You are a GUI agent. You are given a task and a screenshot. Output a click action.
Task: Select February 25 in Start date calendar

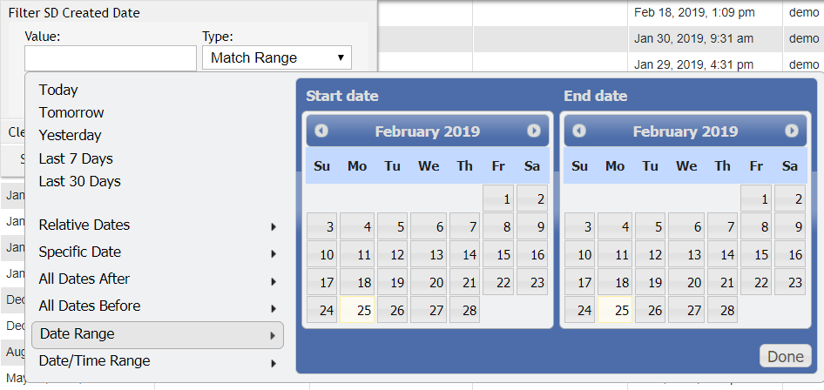point(357,310)
